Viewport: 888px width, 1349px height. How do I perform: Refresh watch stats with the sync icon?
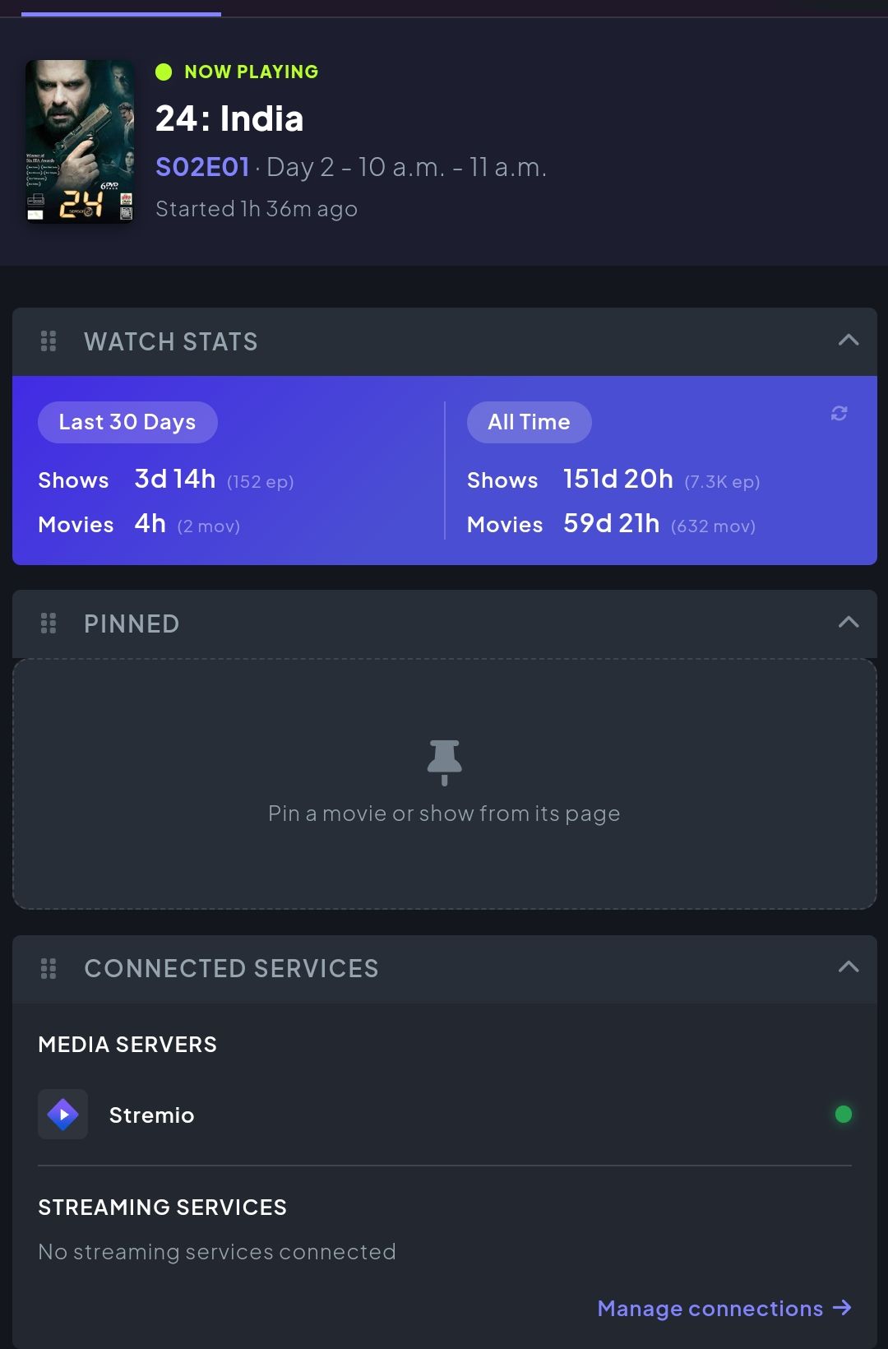[839, 414]
